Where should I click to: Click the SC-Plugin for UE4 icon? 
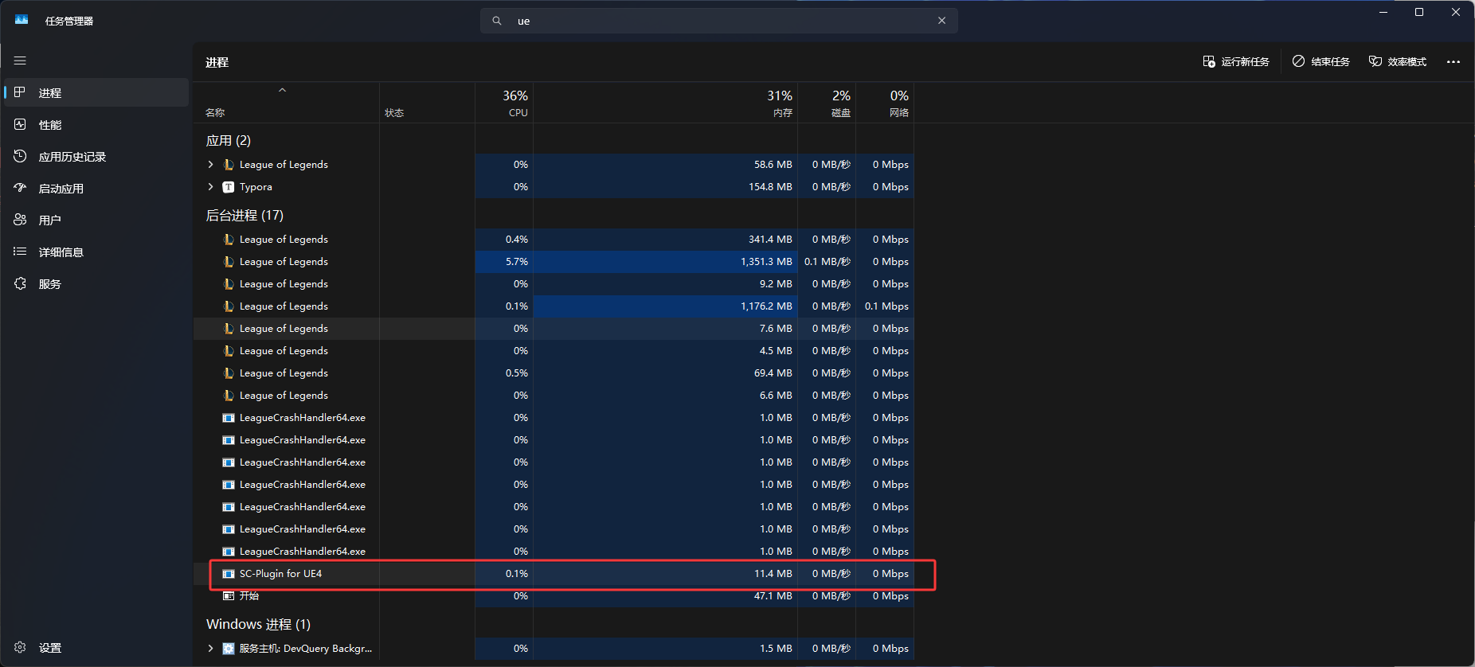pos(229,574)
